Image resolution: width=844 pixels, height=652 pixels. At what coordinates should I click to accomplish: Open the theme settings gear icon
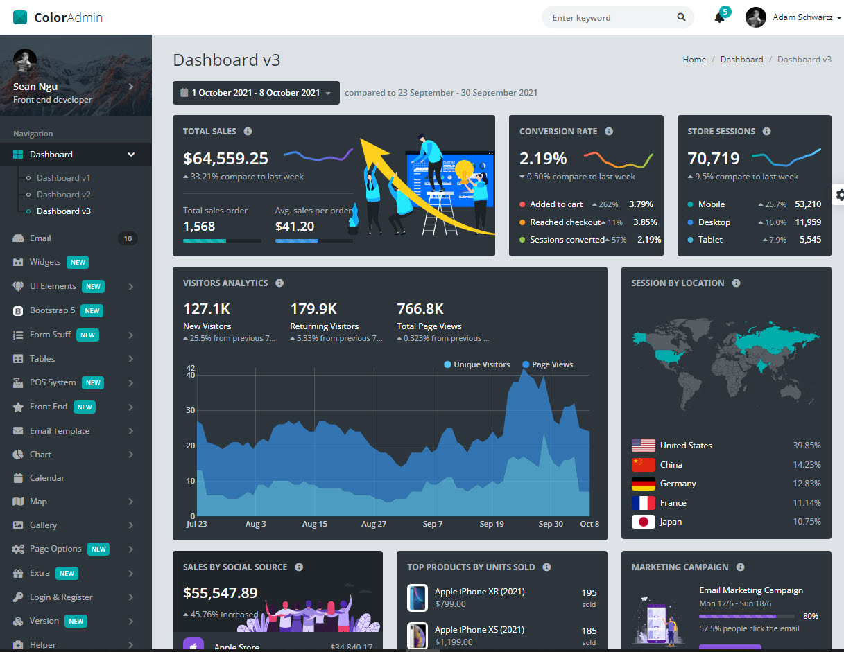pos(840,195)
